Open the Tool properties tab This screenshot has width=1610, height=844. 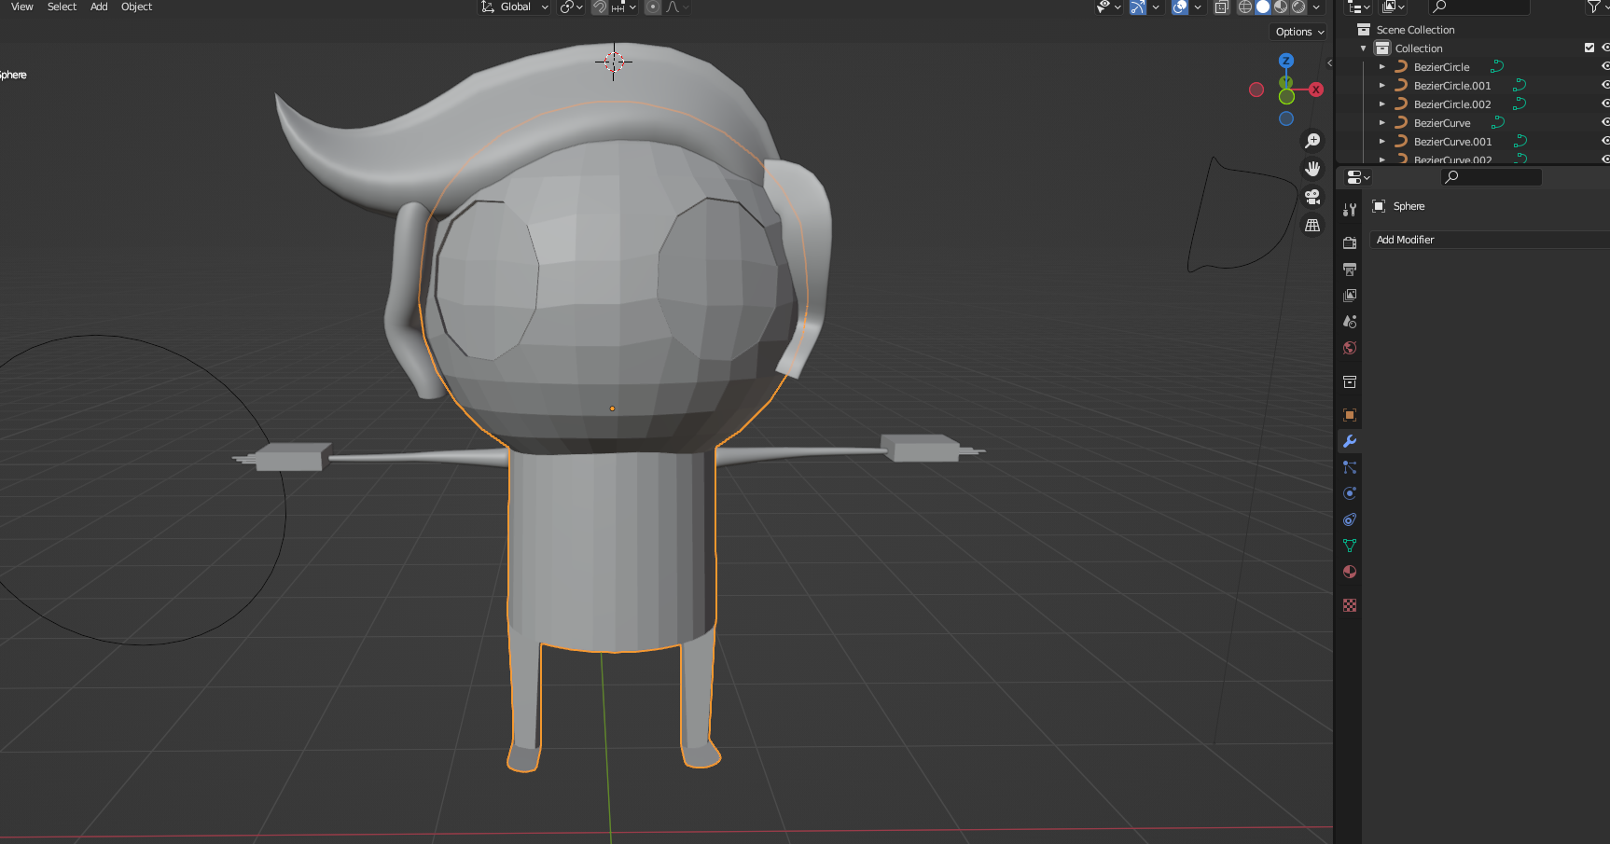point(1350,210)
